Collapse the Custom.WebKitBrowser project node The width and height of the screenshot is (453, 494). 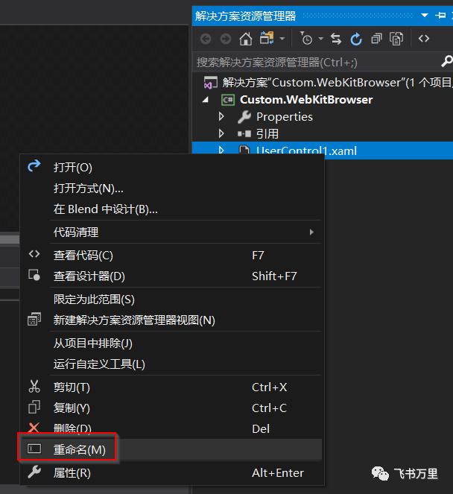click(x=206, y=100)
